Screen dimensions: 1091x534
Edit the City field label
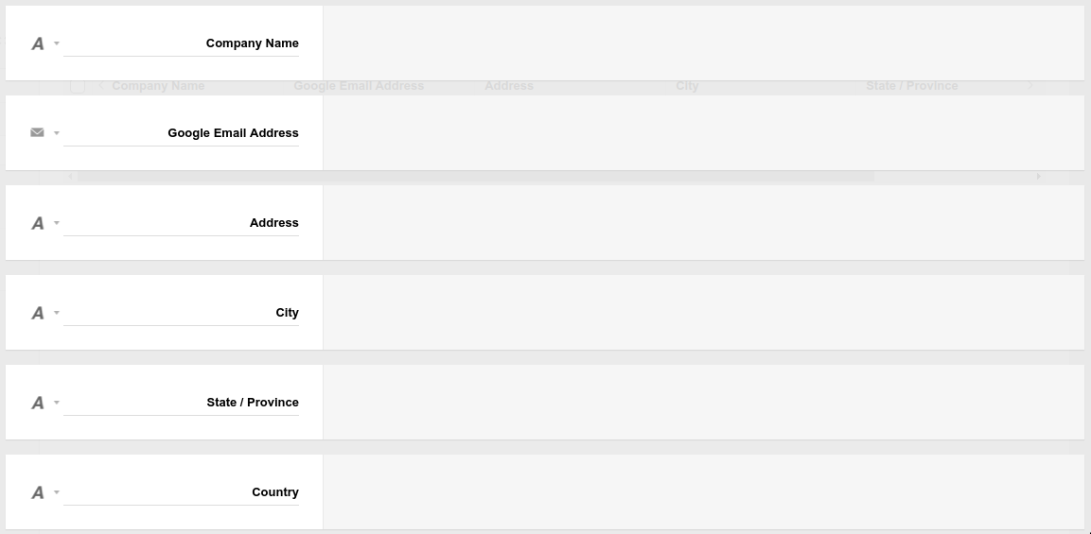pos(181,313)
